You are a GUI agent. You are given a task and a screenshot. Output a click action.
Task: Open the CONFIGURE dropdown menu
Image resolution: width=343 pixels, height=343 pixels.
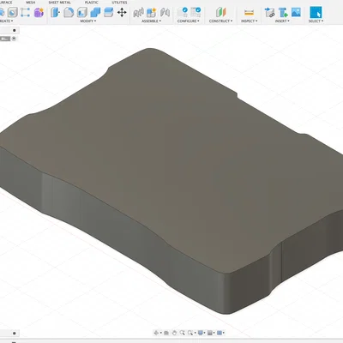(189, 21)
